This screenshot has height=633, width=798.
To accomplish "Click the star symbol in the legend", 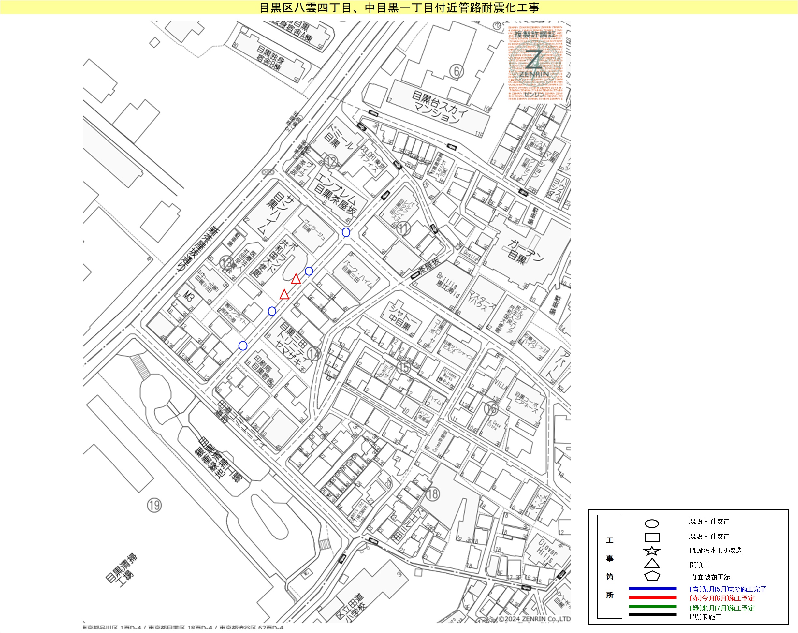I will coord(652,551).
